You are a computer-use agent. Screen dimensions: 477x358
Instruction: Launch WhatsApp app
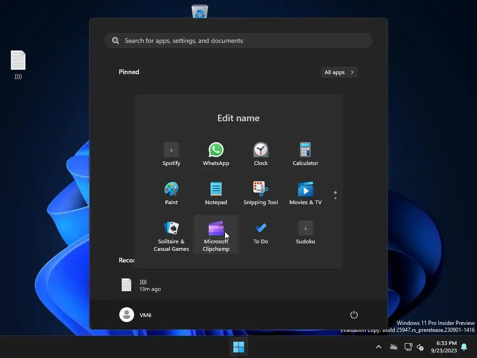[216, 154]
